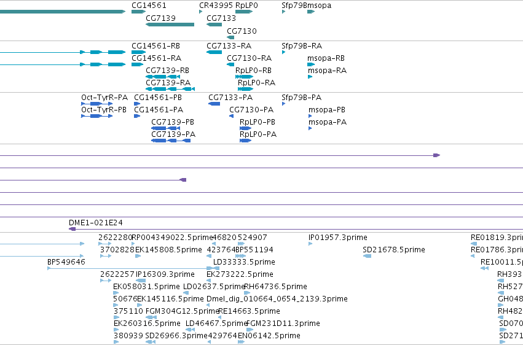Image resolution: width=523 pixels, height=345 pixels.
Task: Select transcript CG7133-RA
Action: point(229,45)
